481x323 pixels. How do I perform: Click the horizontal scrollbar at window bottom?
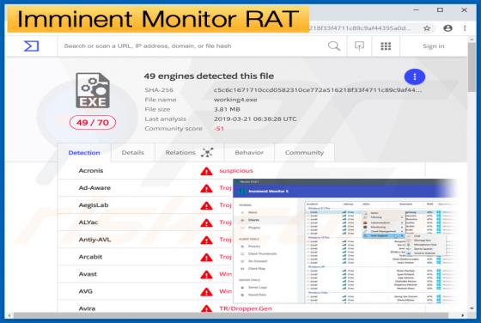pyautogui.click(x=231, y=315)
